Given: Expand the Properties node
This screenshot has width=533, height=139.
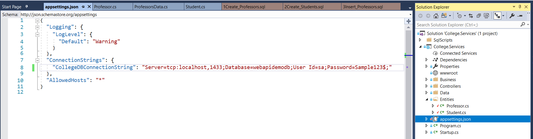Looking at the screenshot, I should [x=426, y=66].
